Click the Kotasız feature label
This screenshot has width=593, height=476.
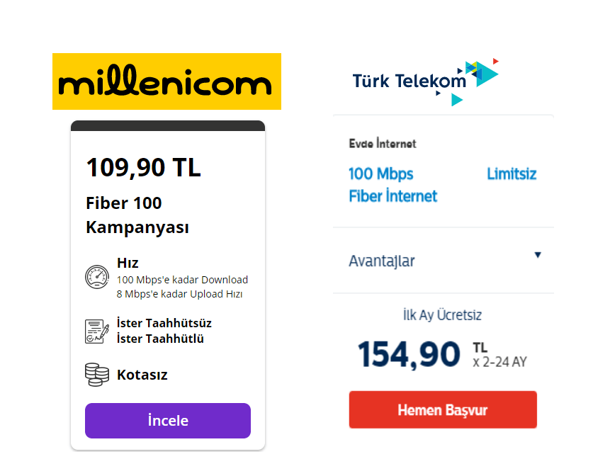click(x=142, y=375)
